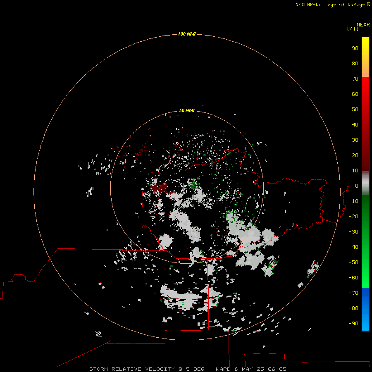Click the NEXR label above the color scale

click(363, 25)
